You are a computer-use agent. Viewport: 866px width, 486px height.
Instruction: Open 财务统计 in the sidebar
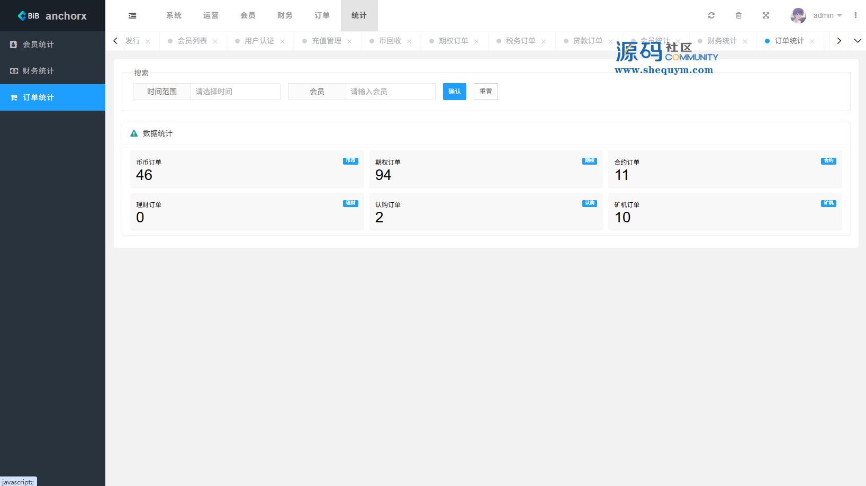[x=38, y=71]
